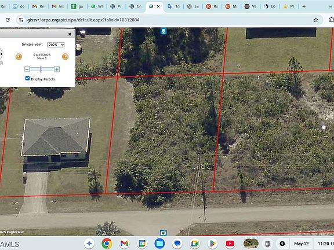This screenshot has width=334, height=250.
Task: Bookmark this page with the star icon
Action: point(315,20)
